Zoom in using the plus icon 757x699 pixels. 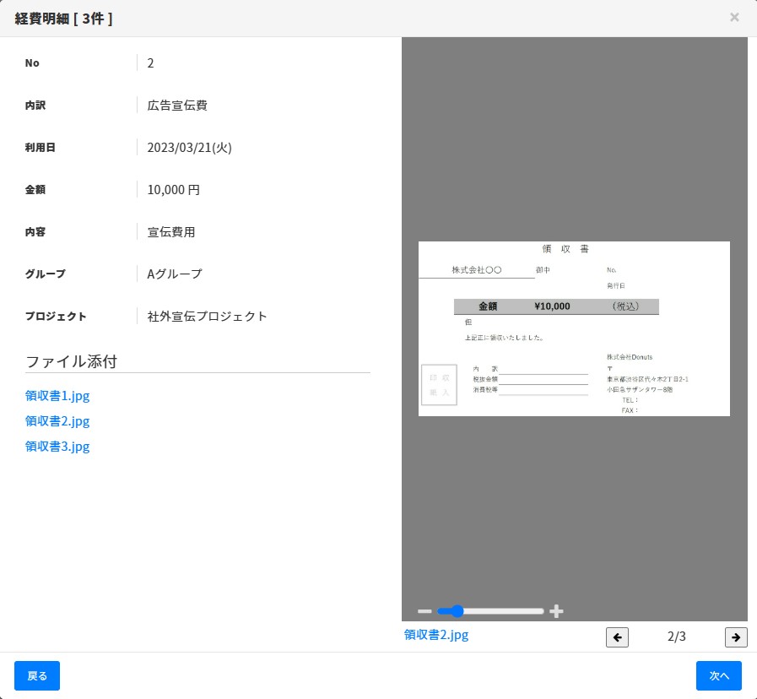[556, 610]
